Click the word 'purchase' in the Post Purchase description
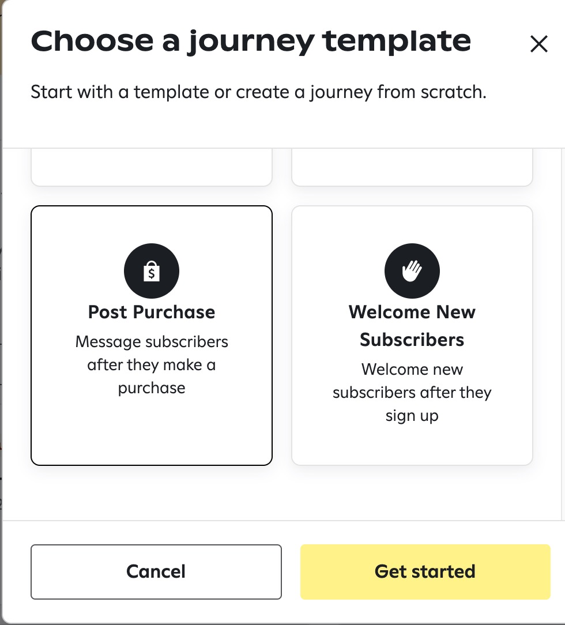 (x=152, y=388)
